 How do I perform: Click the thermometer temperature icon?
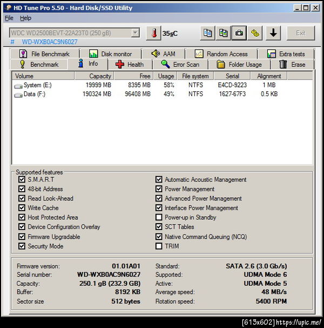(154, 33)
